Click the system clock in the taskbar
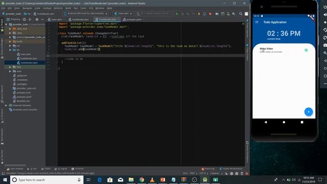This screenshot has width=327, height=184. tap(309, 179)
